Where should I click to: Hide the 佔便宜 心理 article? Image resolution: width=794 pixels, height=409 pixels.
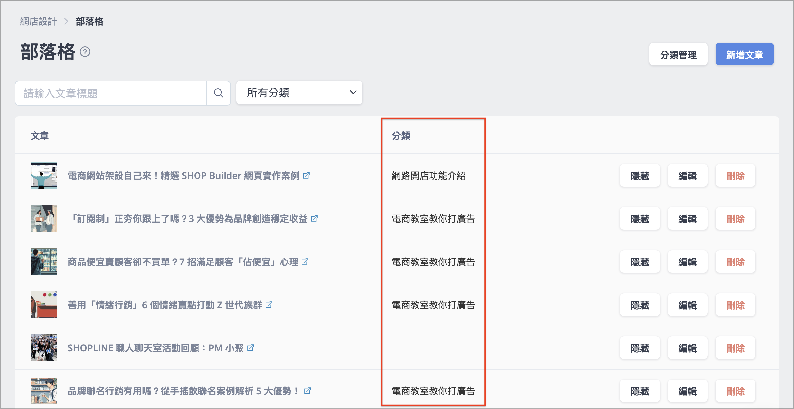coord(640,262)
